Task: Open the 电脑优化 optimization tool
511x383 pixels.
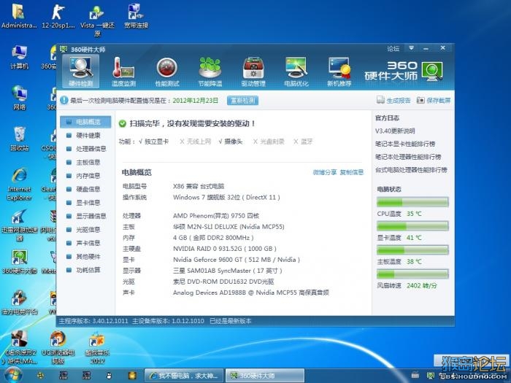Action: point(296,71)
